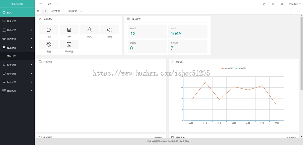Screen dimensions: 303x145
Task: Expand 预约管理 with its arrow
Action: tap(31, 39)
